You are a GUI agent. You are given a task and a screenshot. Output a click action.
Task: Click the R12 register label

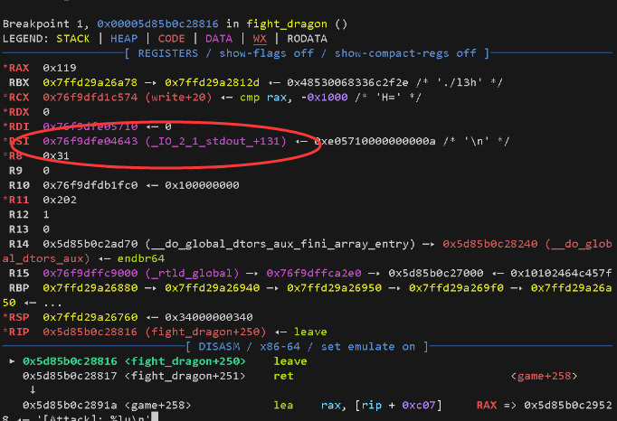pos(19,215)
